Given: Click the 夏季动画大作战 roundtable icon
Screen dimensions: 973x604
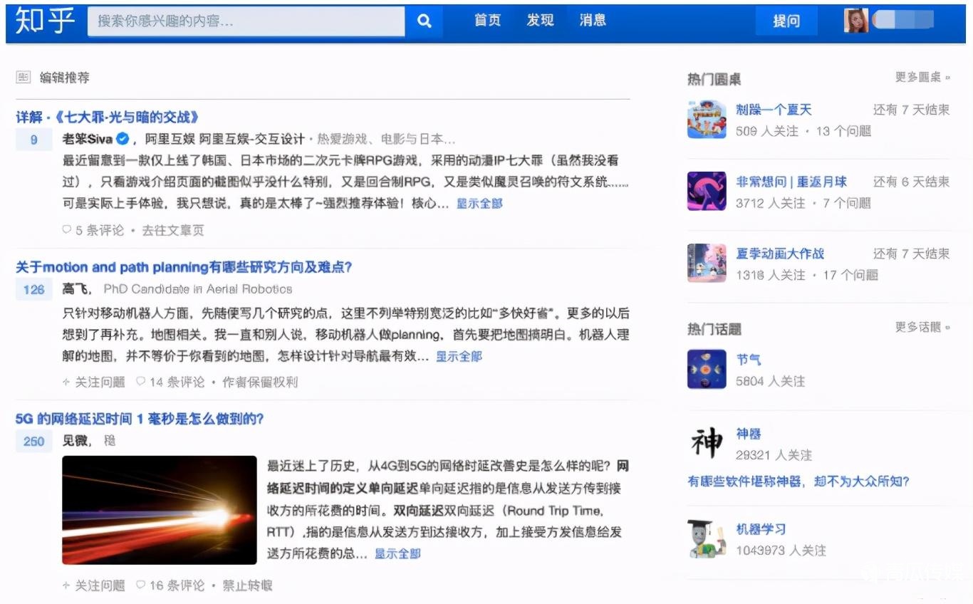Looking at the screenshot, I should [706, 264].
